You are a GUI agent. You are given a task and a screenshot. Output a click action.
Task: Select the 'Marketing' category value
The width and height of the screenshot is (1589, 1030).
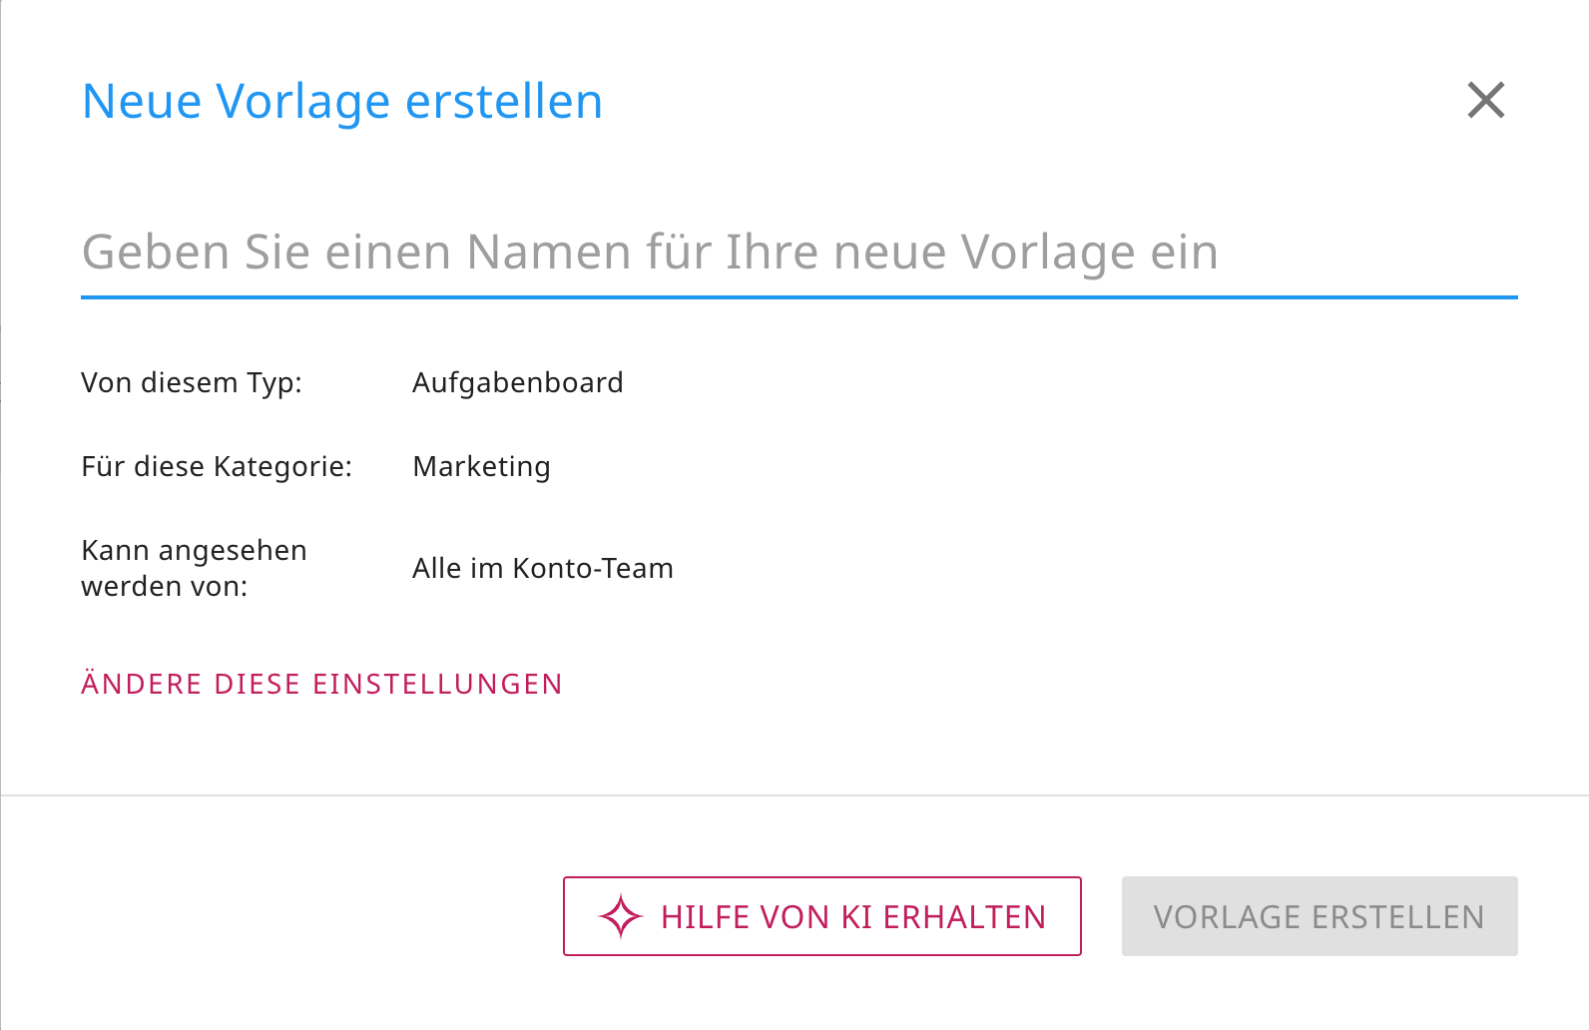click(x=481, y=466)
